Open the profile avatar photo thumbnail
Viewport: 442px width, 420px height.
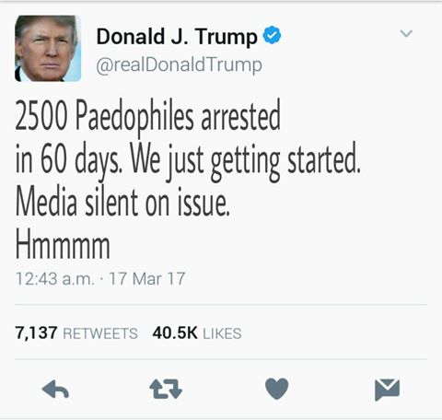coord(48,48)
